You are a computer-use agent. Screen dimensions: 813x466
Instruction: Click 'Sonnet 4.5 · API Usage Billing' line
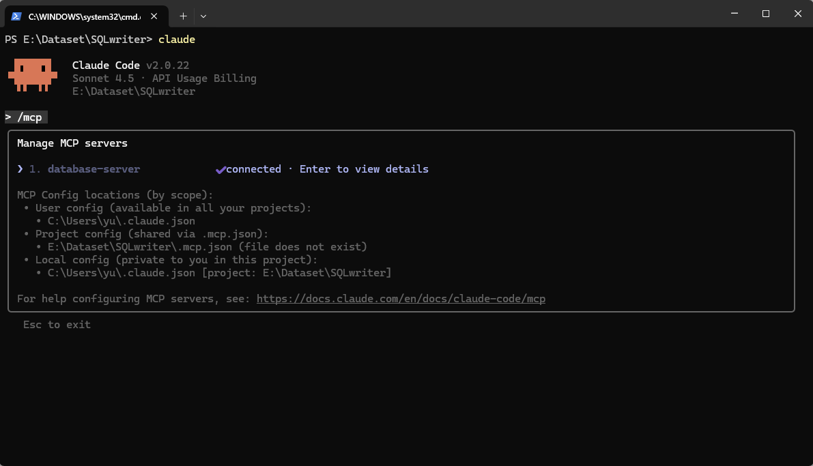(x=165, y=78)
